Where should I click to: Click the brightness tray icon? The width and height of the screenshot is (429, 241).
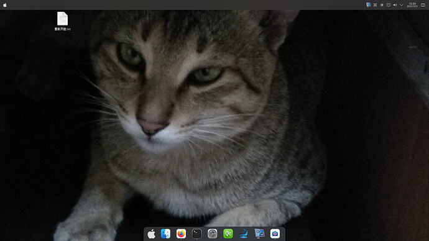pyautogui.click(x=382, y=5)
